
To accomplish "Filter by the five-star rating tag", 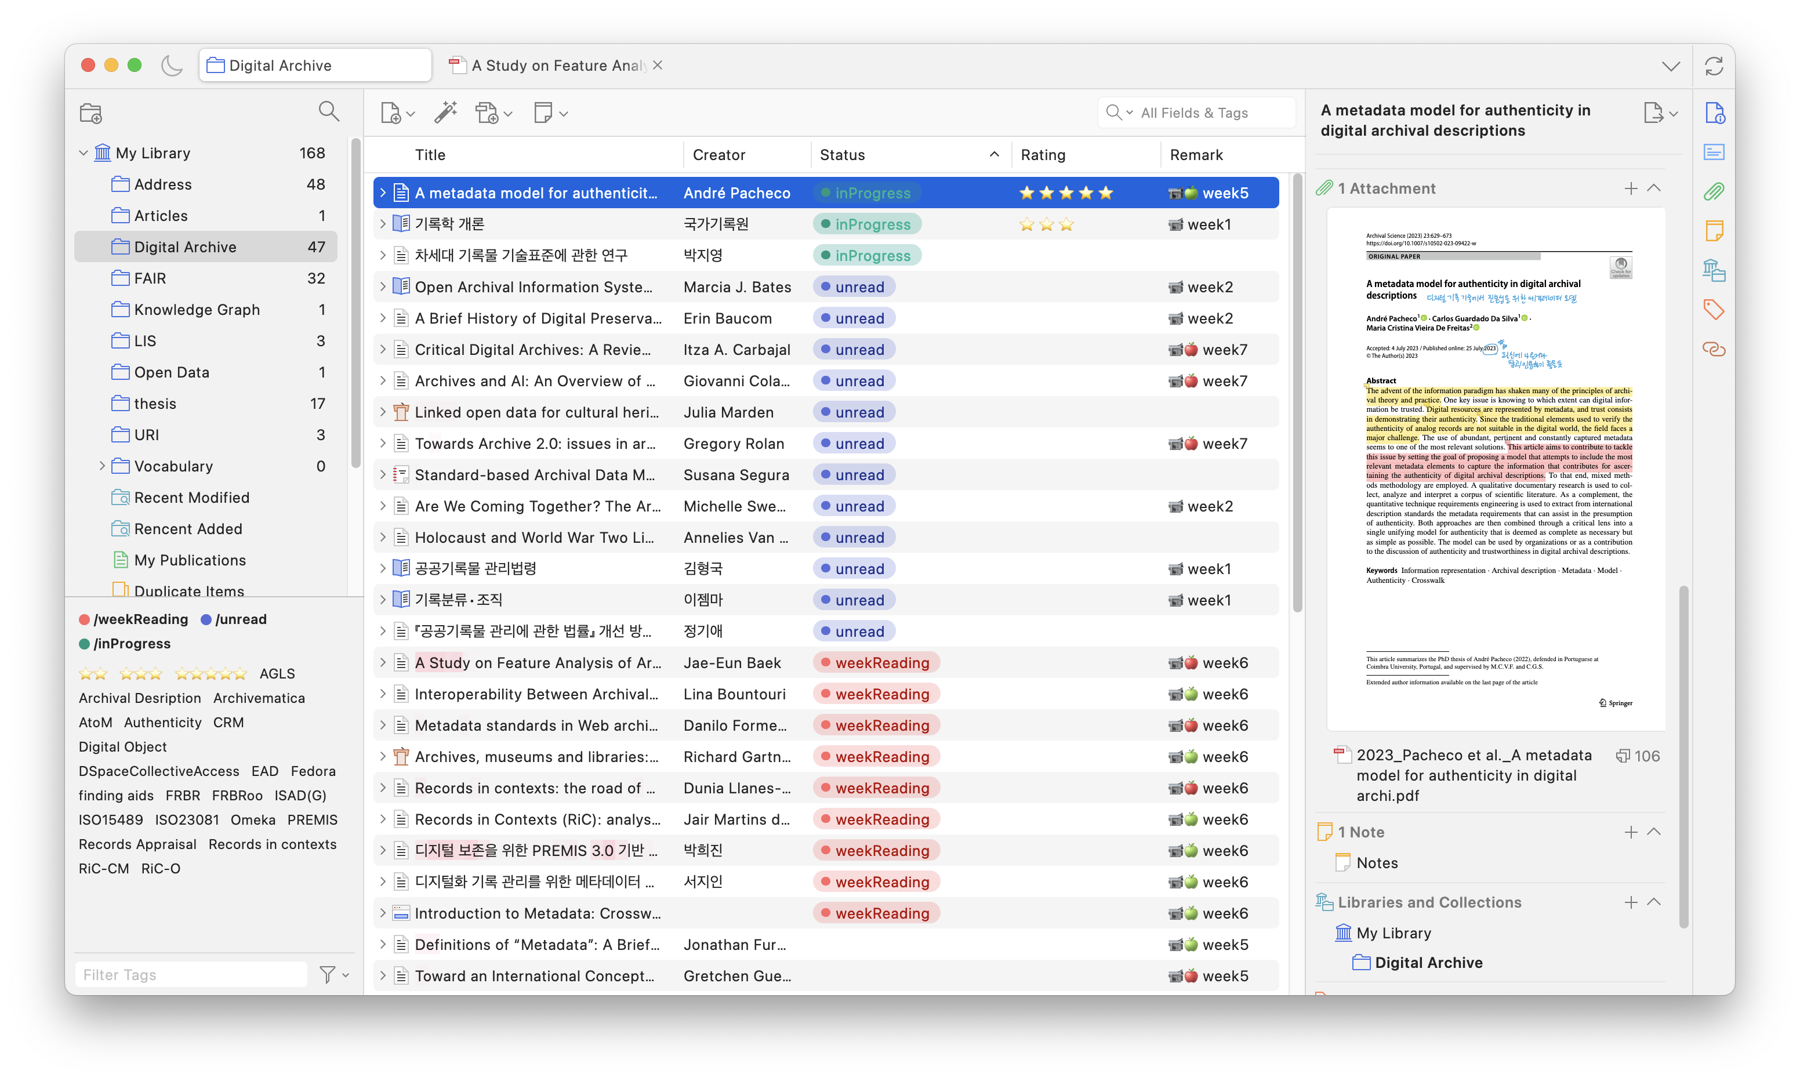I will (211, 674).
